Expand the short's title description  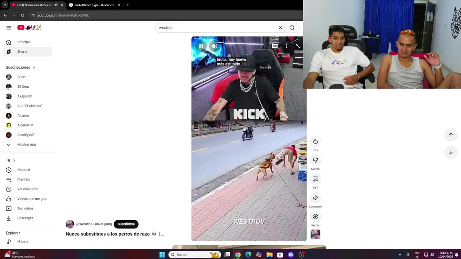(163, 234)
